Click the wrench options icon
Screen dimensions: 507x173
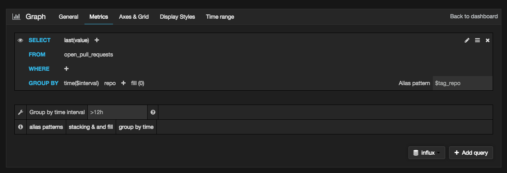point(21,112)
